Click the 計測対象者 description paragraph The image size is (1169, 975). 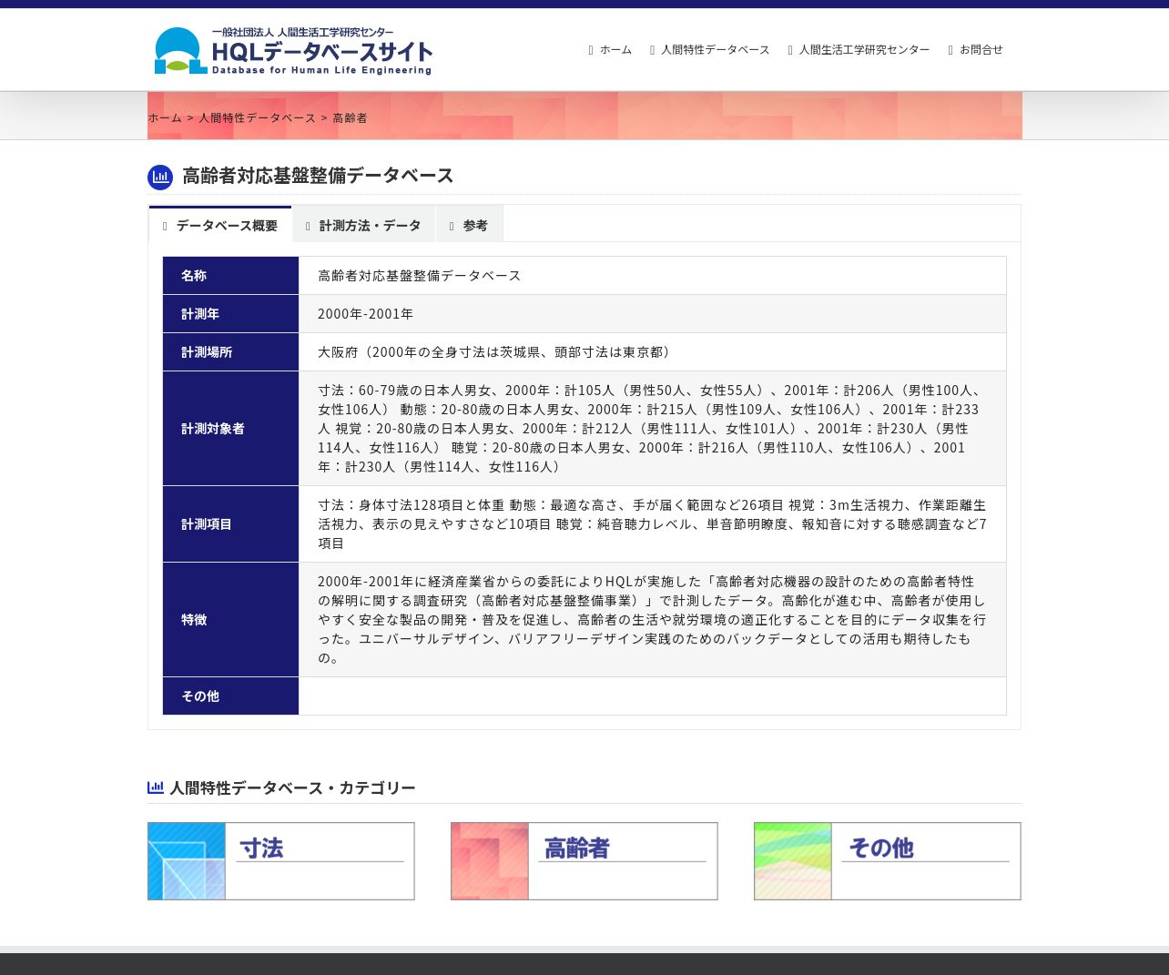(652, 429)
